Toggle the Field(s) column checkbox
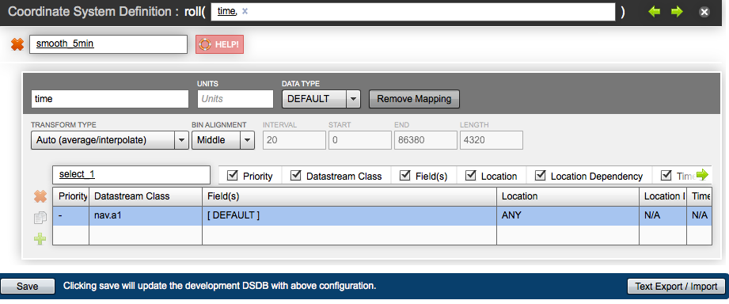The image size is (729, 304). tap(405, 175)
